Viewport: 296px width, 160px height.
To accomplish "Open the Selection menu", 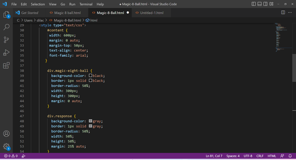I will coord(38,4).
